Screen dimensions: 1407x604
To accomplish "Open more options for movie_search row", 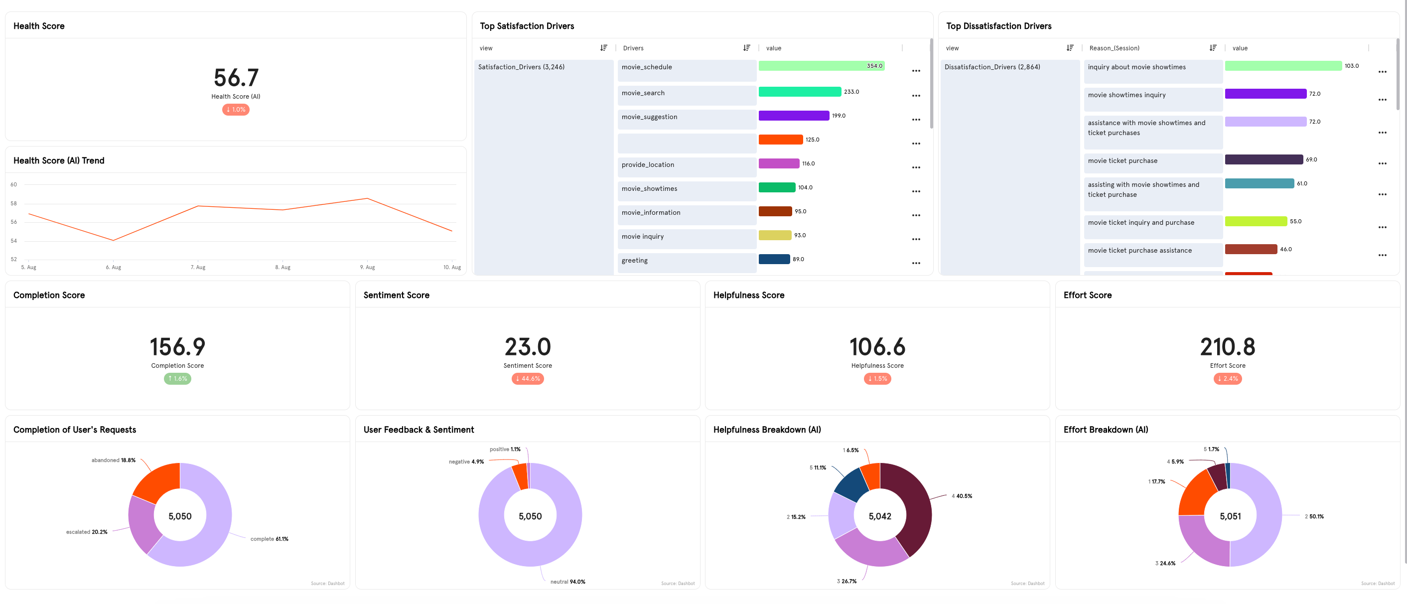I will [916, 96].
